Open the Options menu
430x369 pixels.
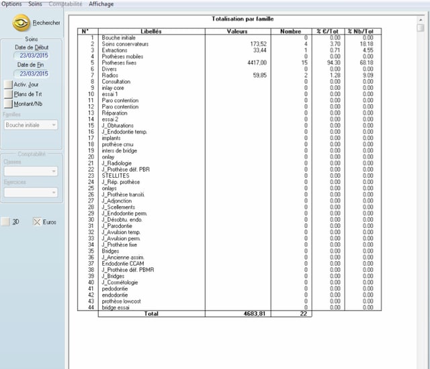(x=12, y=4)
